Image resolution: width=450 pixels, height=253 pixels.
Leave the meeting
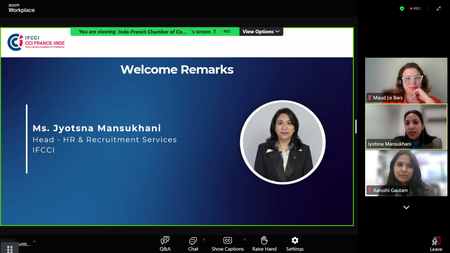click(x=436, y=244)
